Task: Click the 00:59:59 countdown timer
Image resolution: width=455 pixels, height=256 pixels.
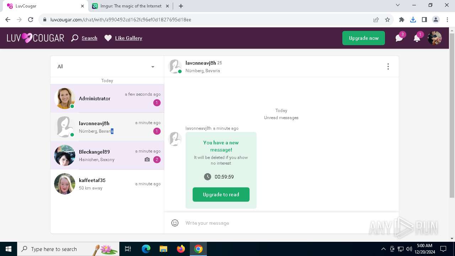Action: [x=224, y=177]
